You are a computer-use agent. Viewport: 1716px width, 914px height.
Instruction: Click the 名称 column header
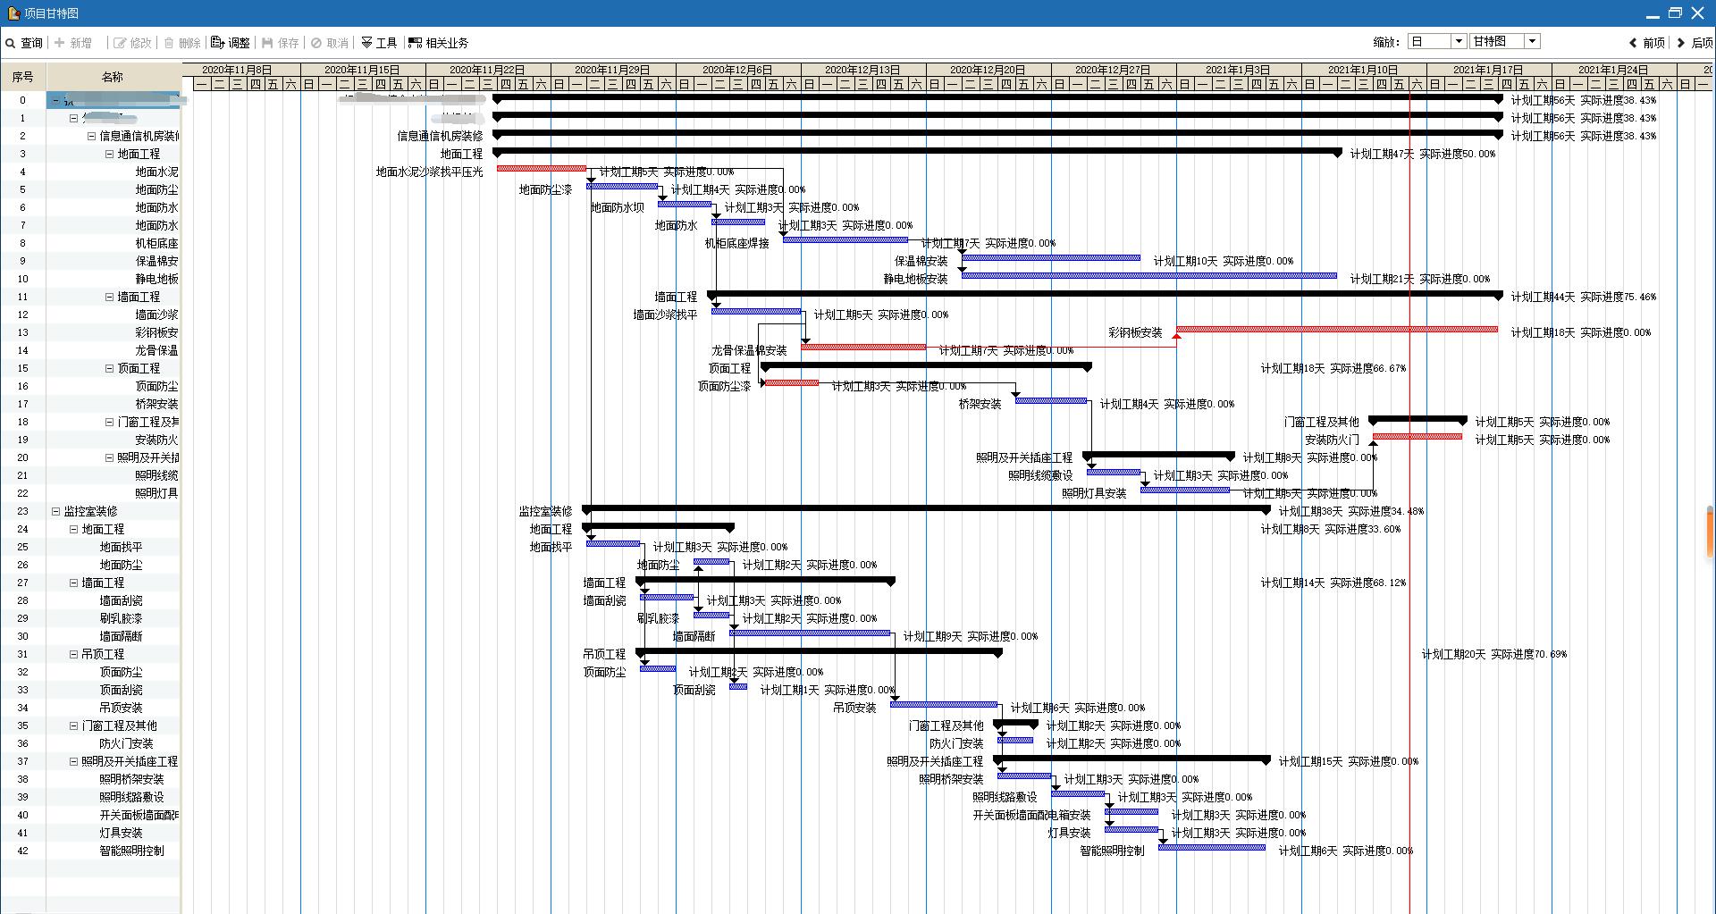[113, 77]
